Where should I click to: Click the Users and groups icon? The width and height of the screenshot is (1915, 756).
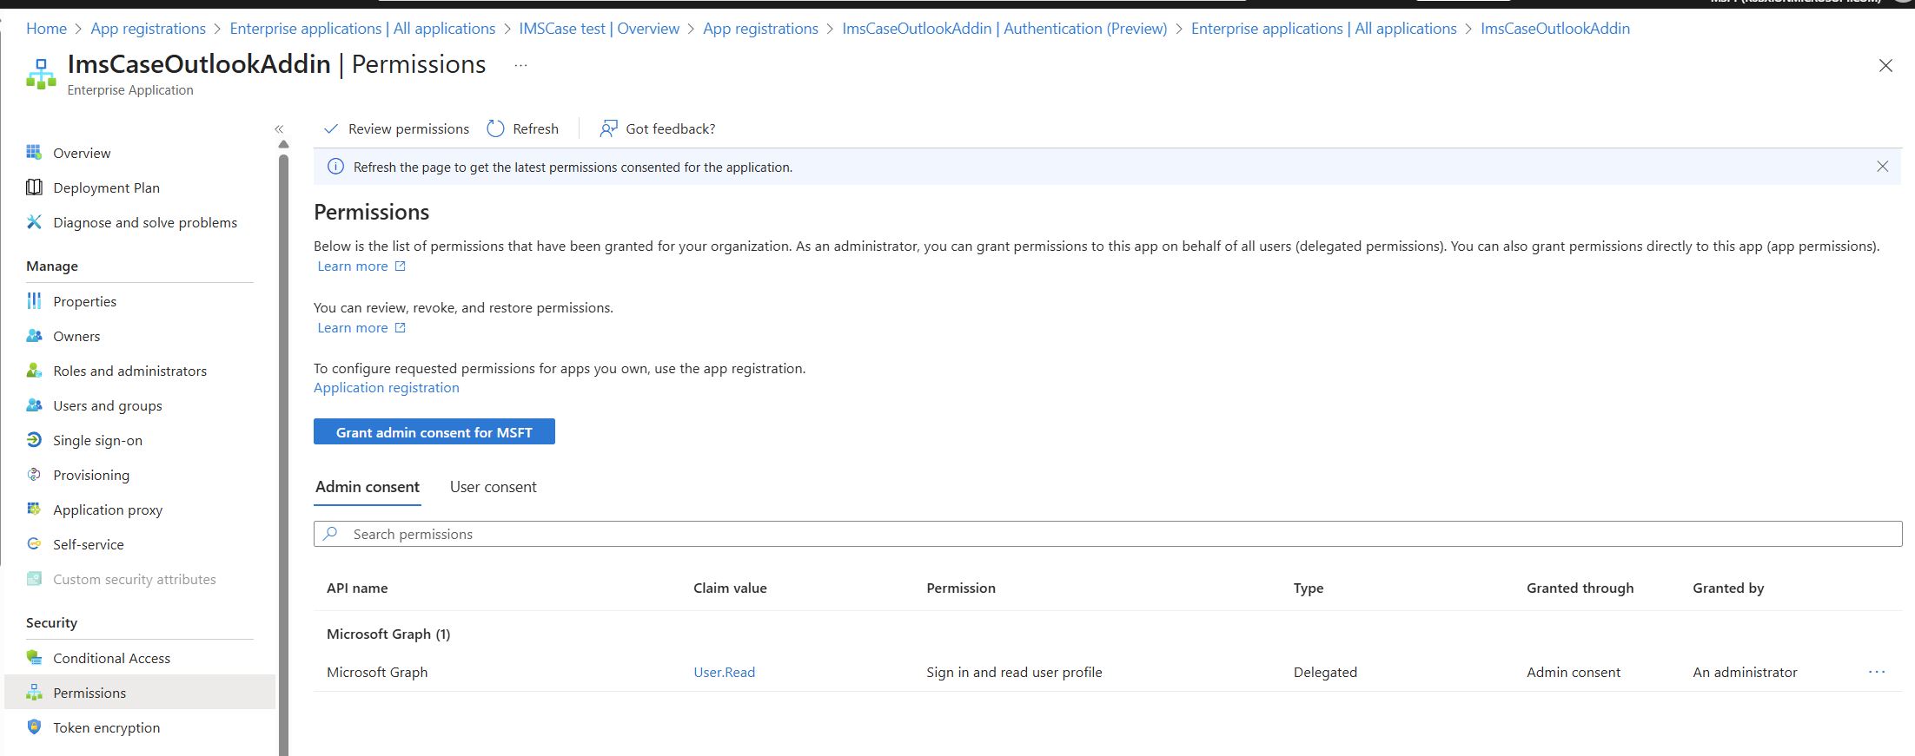pos(34,405)
